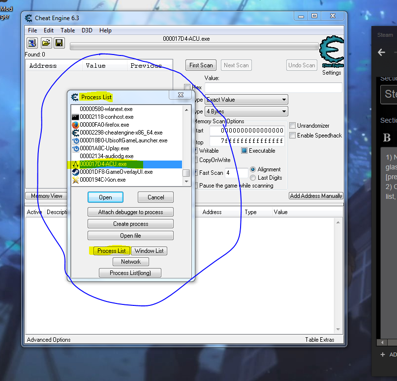Open the Table menu

(67, 30)
